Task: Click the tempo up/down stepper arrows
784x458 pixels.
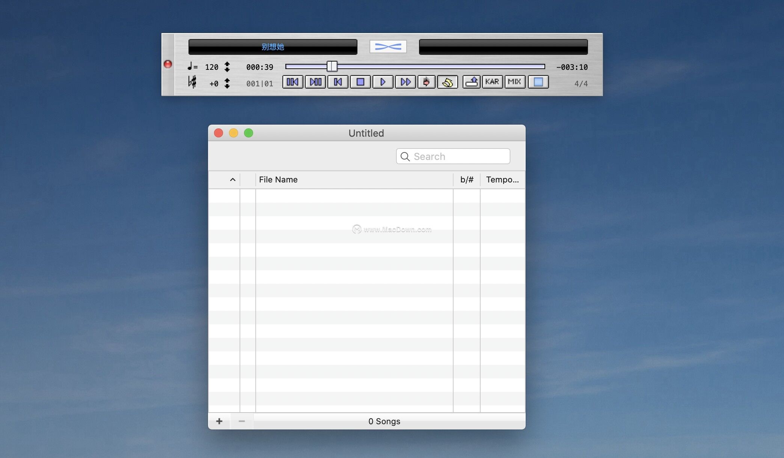Action: (228, 66)
